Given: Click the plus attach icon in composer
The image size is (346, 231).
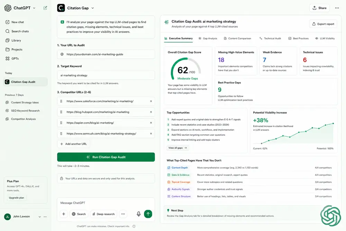Looking at the screenshot, I should click(x=64, y=214).
